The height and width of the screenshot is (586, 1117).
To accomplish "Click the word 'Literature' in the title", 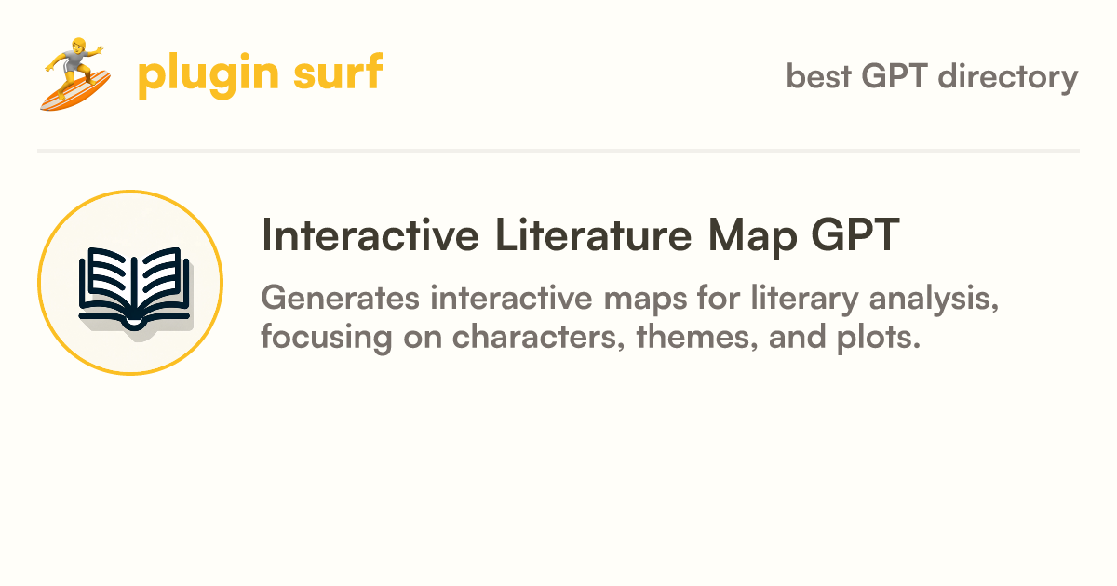I will pyautogui.click(x=592, y=236).
